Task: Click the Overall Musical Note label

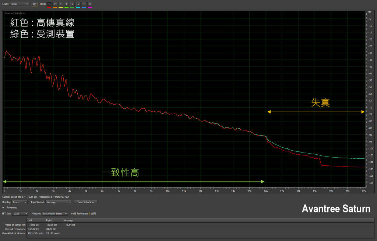Action: pyautogui.click(x=14, y=233)
